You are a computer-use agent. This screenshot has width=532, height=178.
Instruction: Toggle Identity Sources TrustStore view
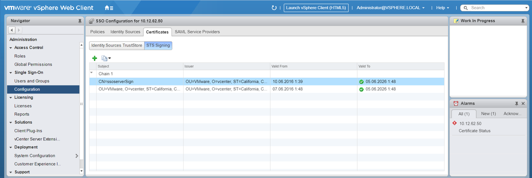pos(117,45)
